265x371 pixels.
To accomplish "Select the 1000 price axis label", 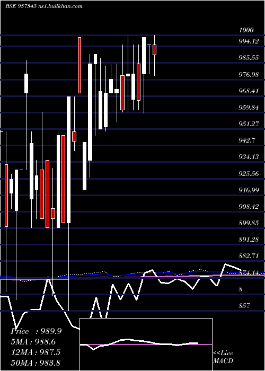I will tap(246, 30).
